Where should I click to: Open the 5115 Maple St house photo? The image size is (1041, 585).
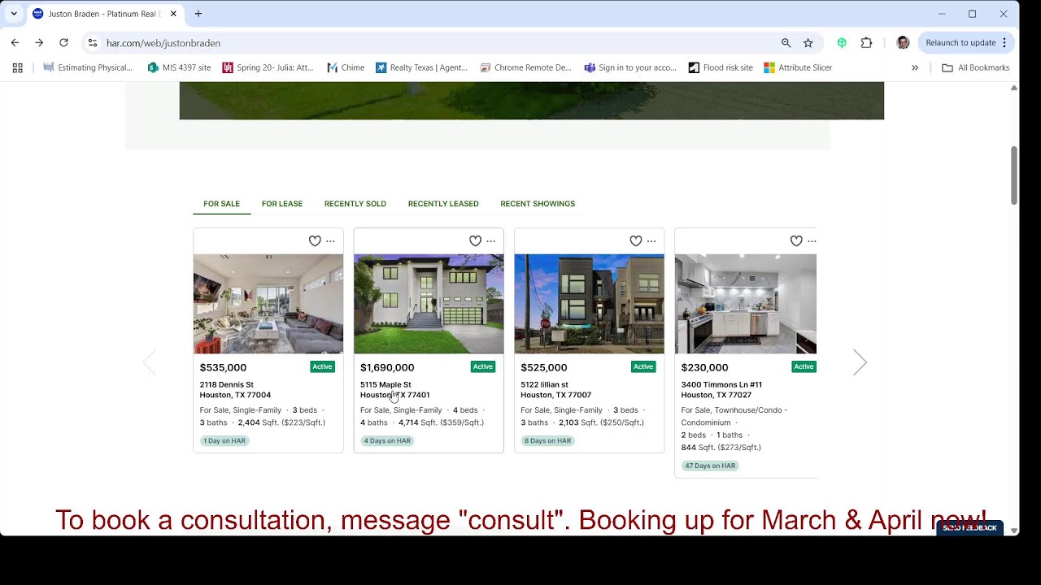tap(429, 304)
